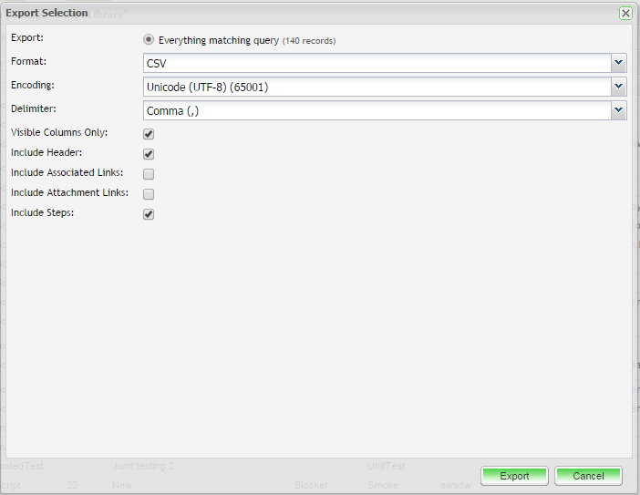
Task: Expand the Delimiter dropdown arrow
Action: pyautogui.click(x=619, y=110)
